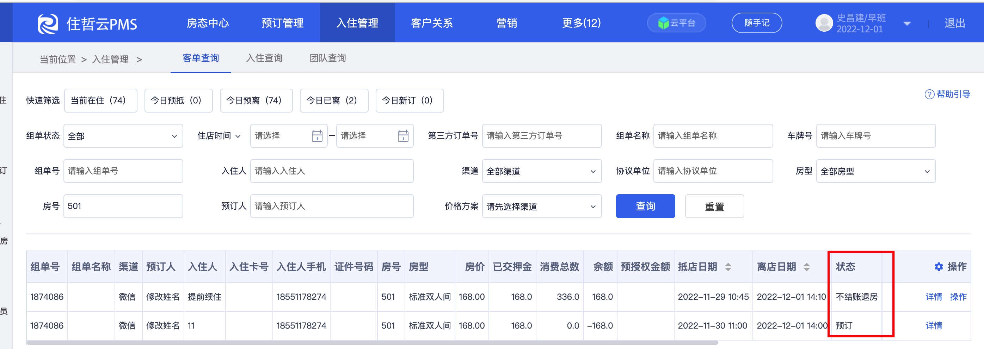Open 房态中心 menu
The width and height of the screenshot is (984, 349).
click(208, 23)
